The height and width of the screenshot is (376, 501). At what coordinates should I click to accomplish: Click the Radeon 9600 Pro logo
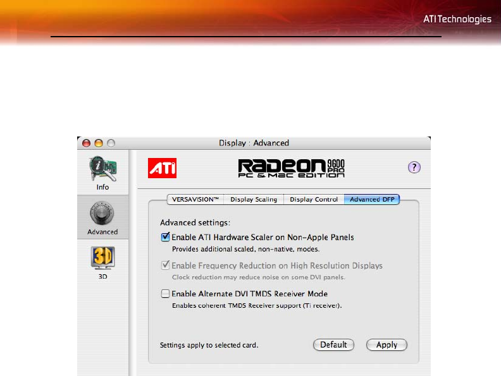pos(292,168)
